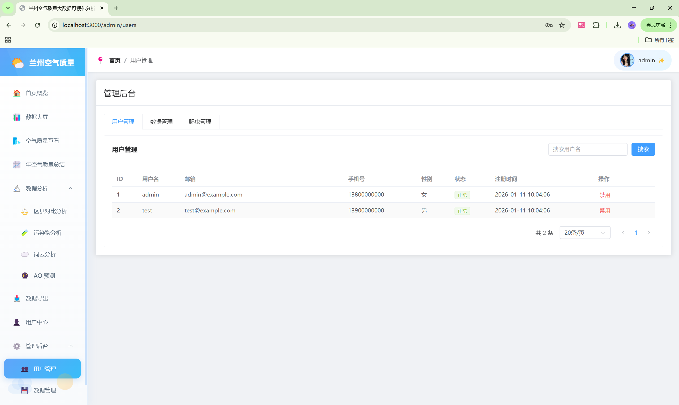Disable the admin user via 禁用
The width and height of the screenshot is (679, 405).
pyautogui.click(x=604, y=195)
